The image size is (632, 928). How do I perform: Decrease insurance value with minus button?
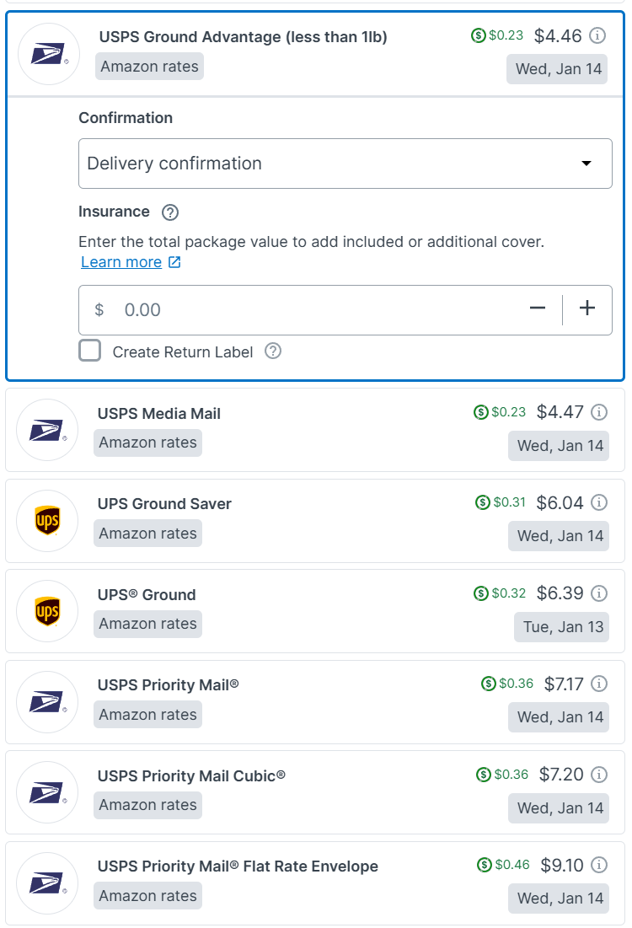point(538,309)
